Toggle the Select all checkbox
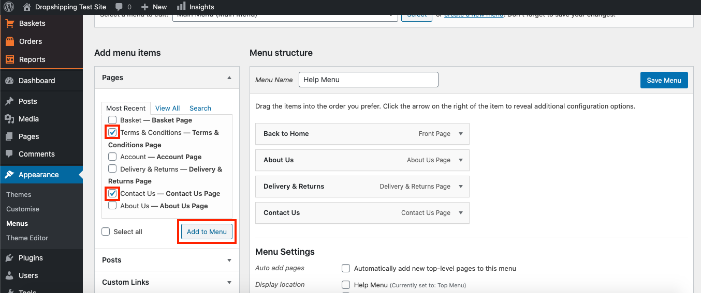Screen dimensions: 701x293 pyautogui.click(x=106, y=232)
